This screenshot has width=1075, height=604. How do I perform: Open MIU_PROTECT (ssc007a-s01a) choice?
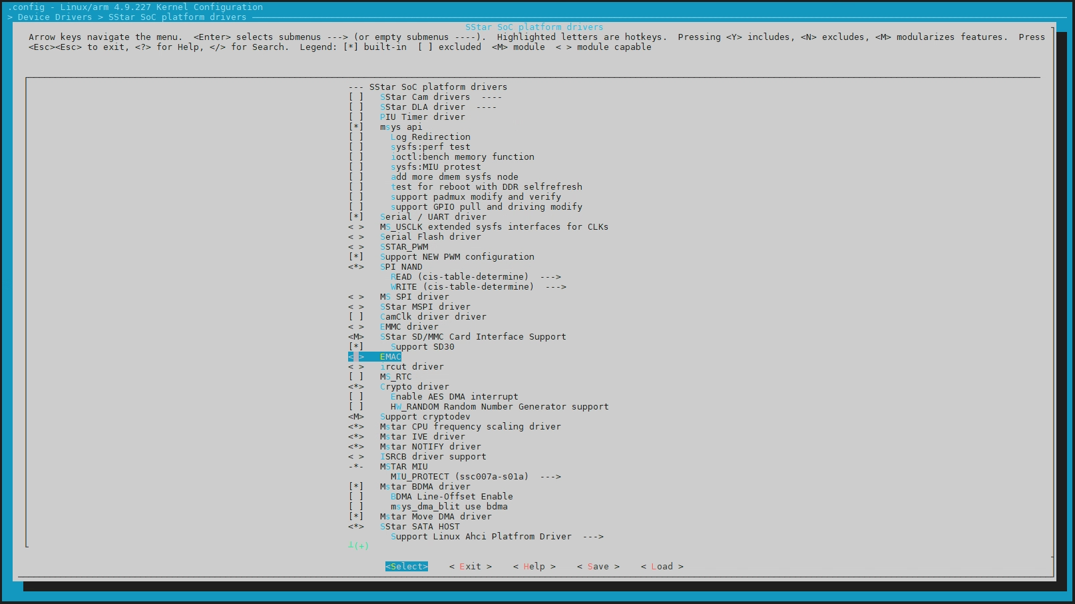tap(475, 477)
